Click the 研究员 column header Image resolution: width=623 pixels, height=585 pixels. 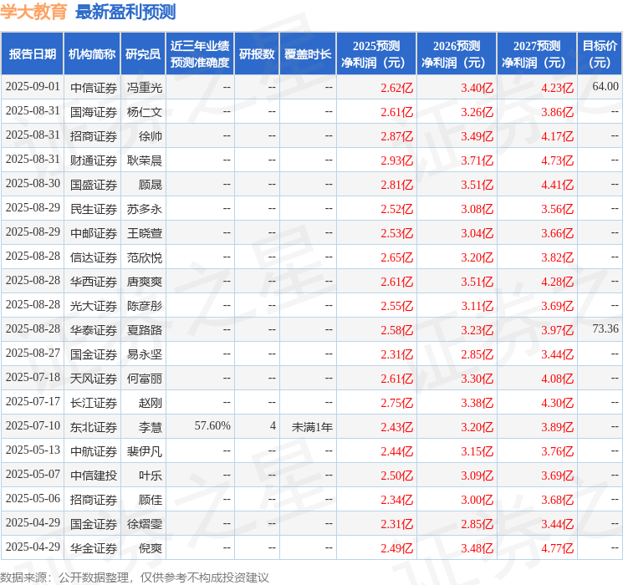click(x=143, y=54)
